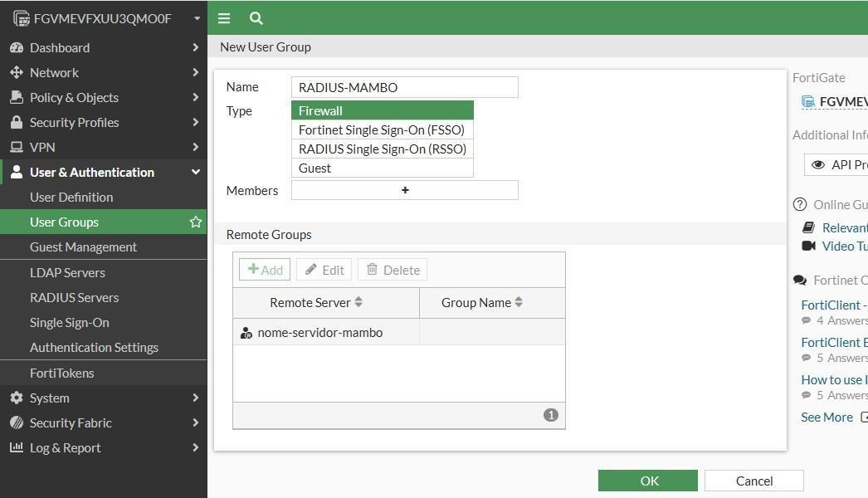Click the Edit remote group button
The height and width of the screenshot is (498, 868).
click(x=324, y=270)
